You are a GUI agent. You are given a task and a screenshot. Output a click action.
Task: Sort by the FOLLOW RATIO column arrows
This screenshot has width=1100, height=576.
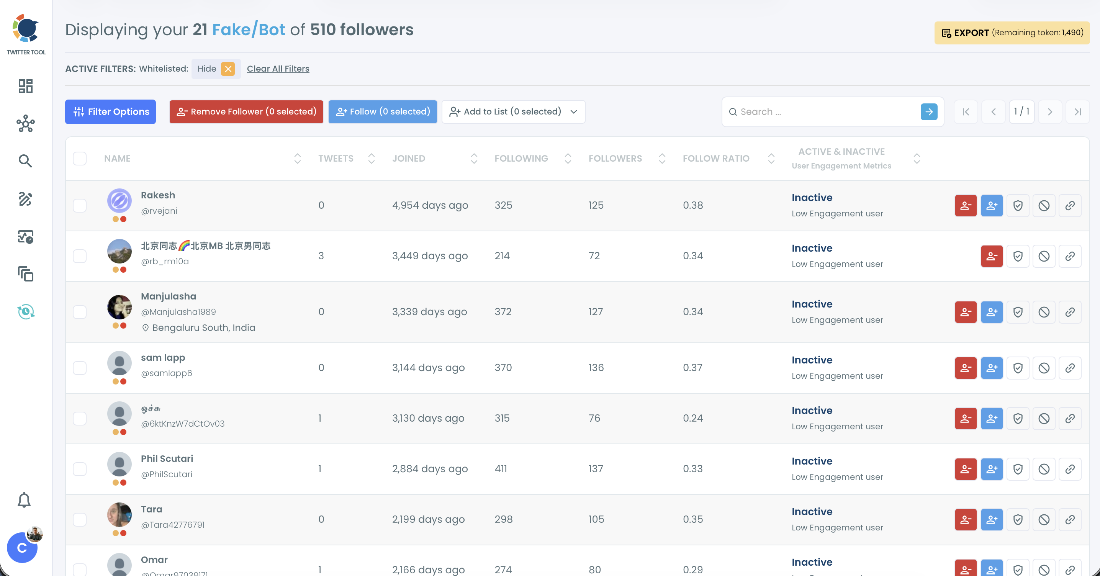click(x=771, y=159)
